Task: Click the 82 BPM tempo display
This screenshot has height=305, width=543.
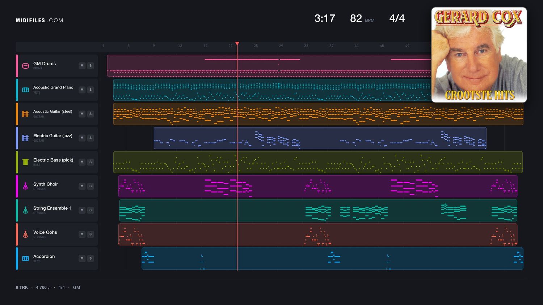Action: click(362, 18)
